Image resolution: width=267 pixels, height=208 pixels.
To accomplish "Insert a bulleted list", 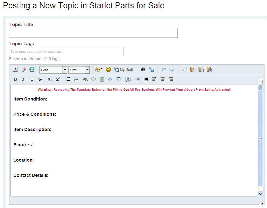I will (x=68, y=79).
